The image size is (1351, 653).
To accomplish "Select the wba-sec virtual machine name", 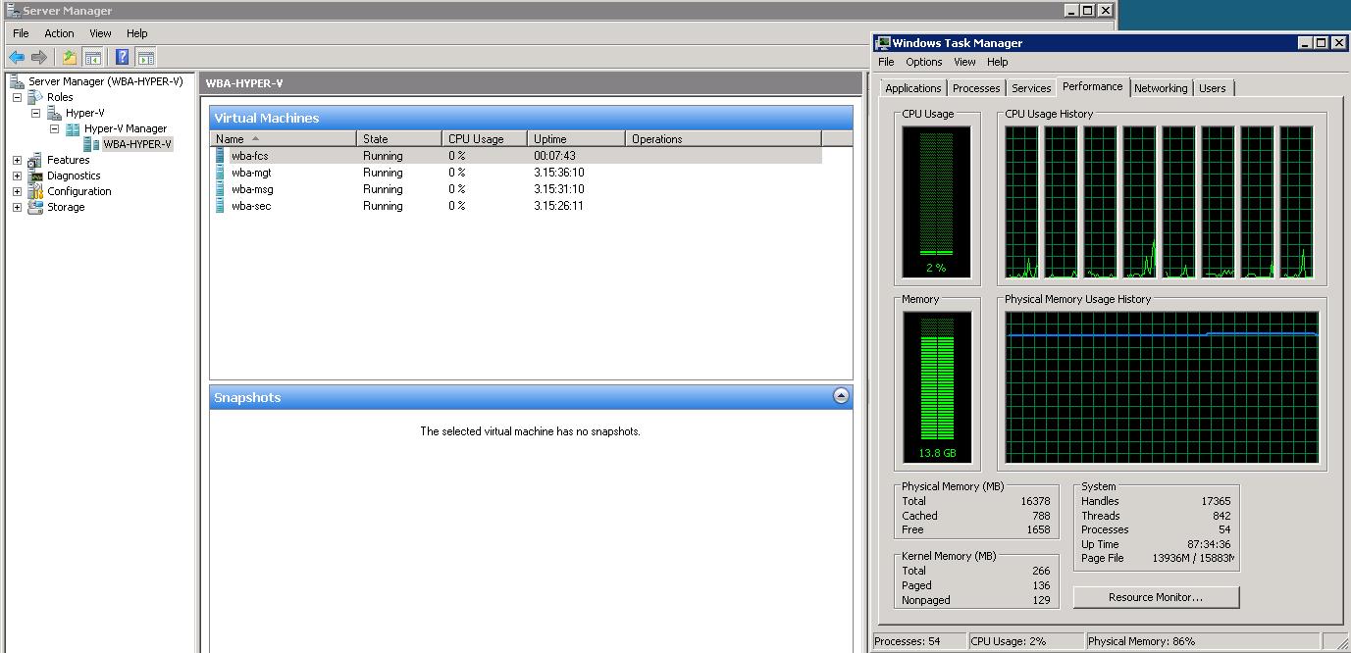I will tap(251, 205).
